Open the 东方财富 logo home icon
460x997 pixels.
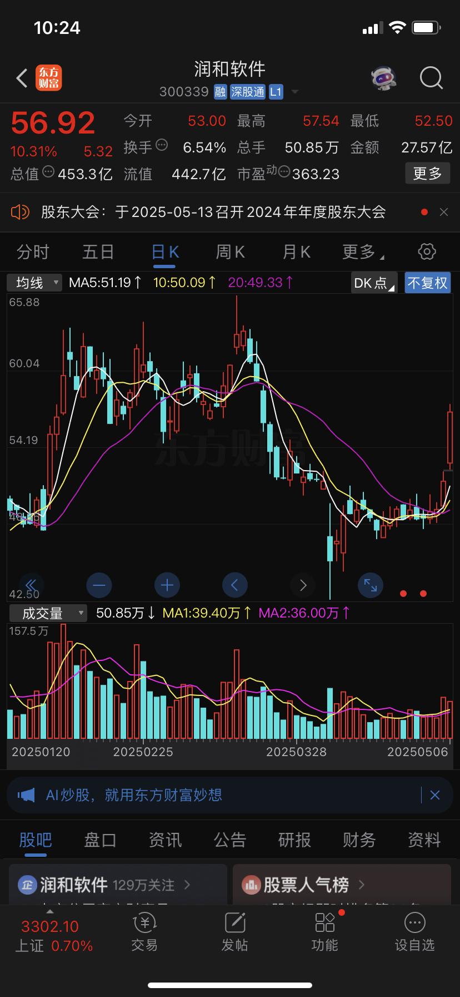click(49, 78)
